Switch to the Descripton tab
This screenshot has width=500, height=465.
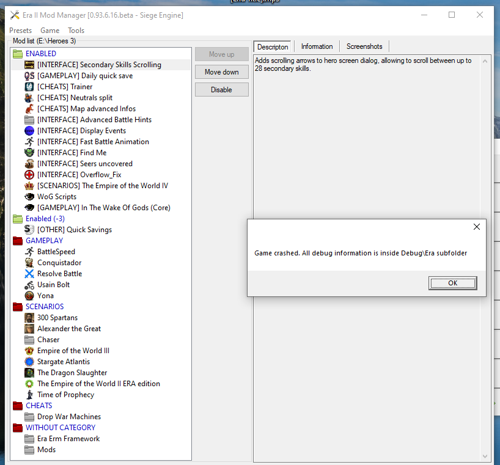(x=273, y=46)
